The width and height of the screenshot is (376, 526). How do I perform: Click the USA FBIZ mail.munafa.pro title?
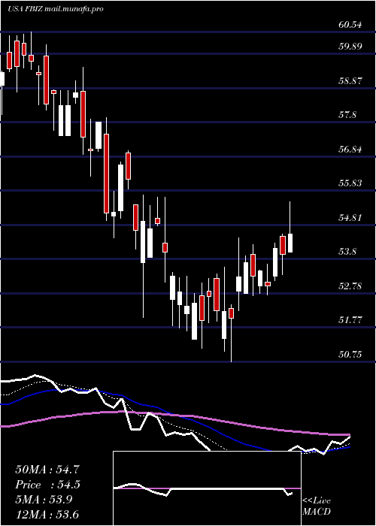coord(55,9)
